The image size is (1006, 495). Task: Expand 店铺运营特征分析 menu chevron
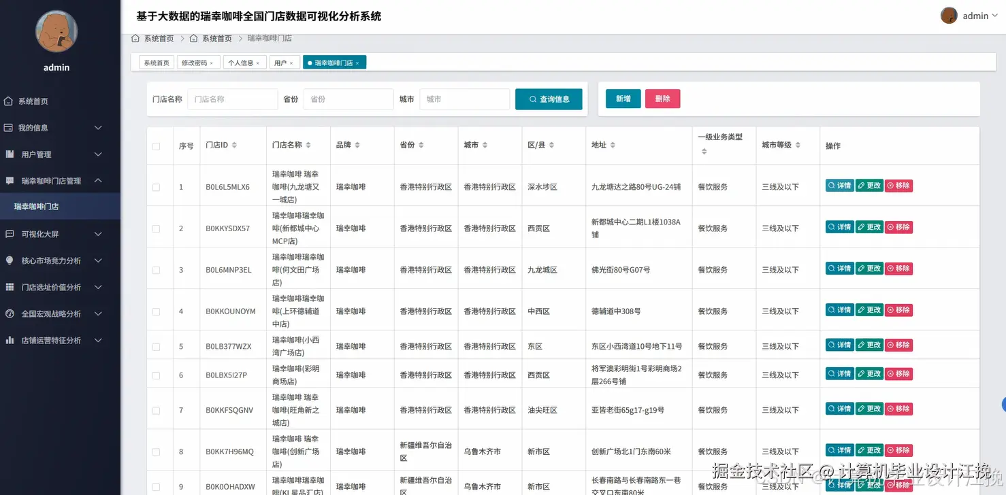pos(98,340)
